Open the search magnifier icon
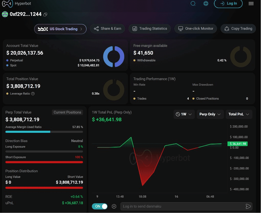This screenshot has height=213, width=261. coord(193,3)
